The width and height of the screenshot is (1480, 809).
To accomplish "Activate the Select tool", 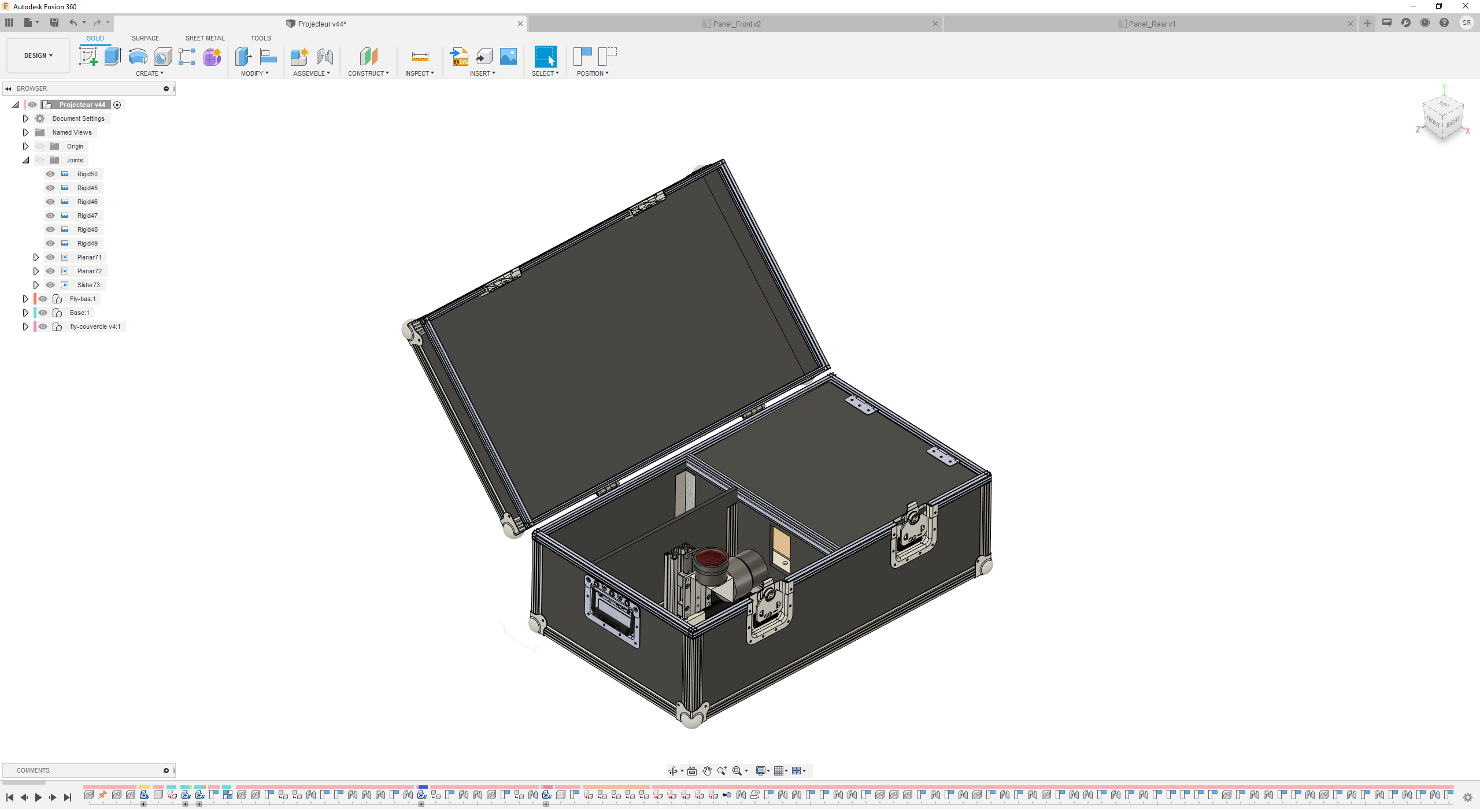I will 545,57.
